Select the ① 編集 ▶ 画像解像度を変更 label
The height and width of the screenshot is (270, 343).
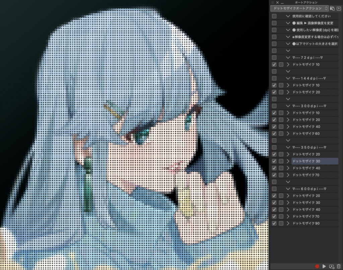tap(313, 23)
